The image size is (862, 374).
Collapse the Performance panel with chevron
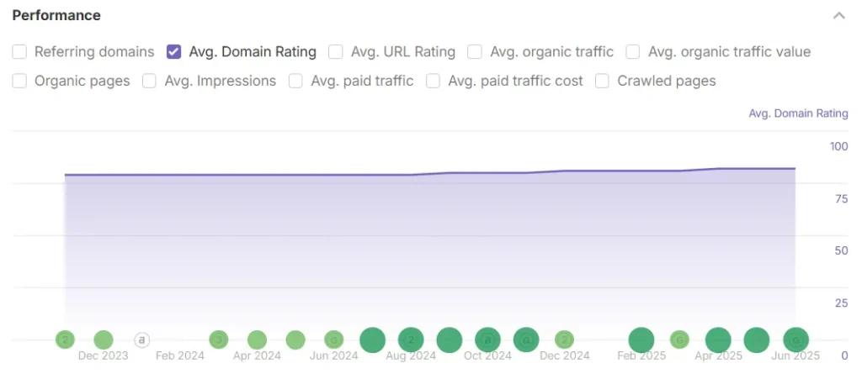point(838,16)
